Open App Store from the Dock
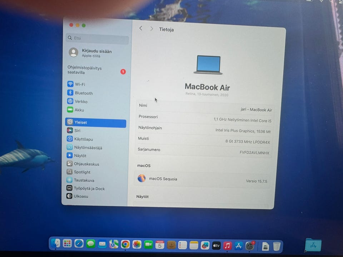Image resolution: width=343 pixels, height=257 pixels. point(238,246)
